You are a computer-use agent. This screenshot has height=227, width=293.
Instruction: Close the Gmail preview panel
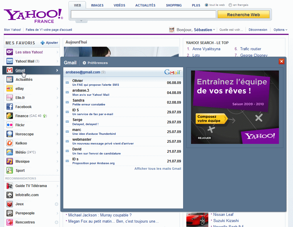[x=282, y=61]
